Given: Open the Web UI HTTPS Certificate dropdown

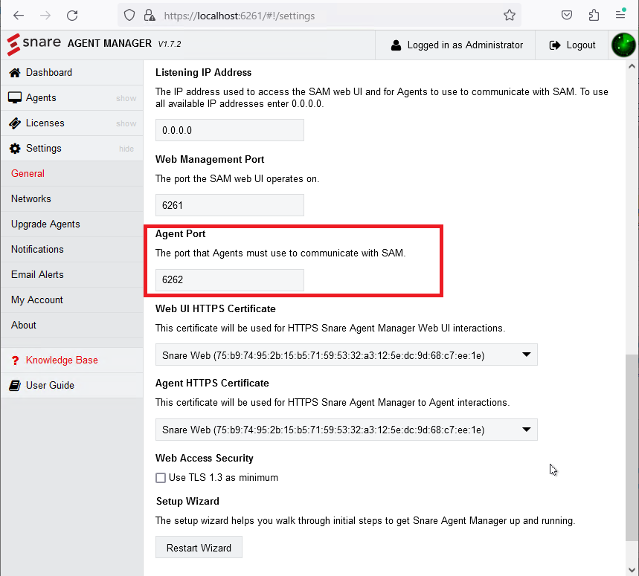Looking at the screenshot, I should tap(347, 355).
